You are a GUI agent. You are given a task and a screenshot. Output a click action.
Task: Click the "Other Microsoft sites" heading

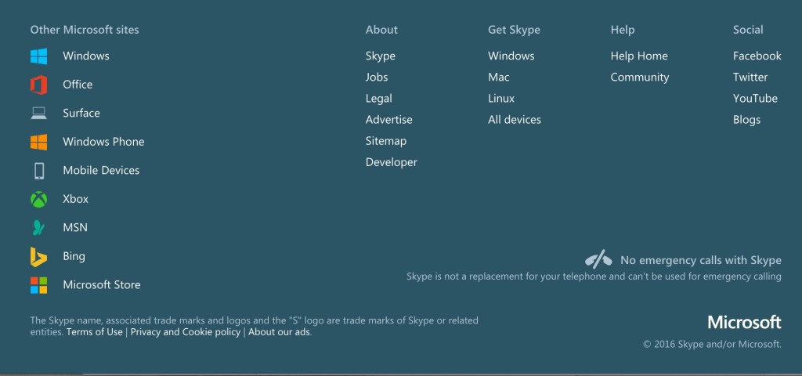pyautogui.click(x=85, y=30)
